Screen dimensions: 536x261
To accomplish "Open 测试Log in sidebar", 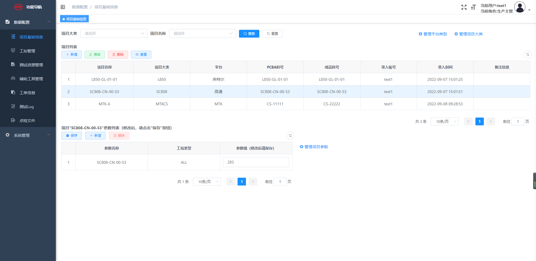I will (x=28, y=106).
